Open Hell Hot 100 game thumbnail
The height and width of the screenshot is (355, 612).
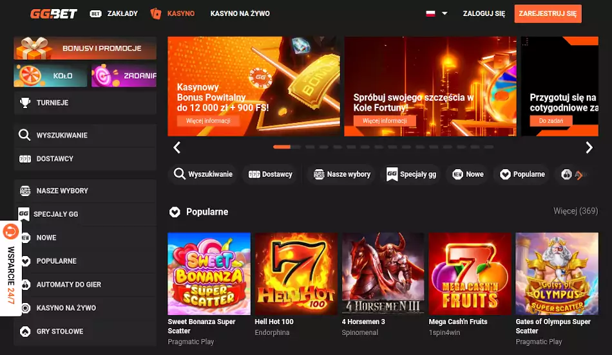pos(296,273)
